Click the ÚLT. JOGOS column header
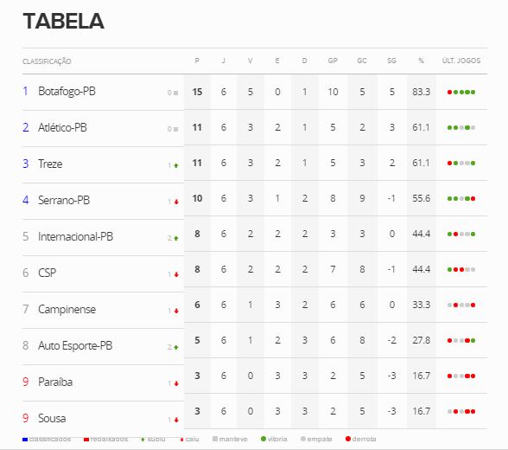 click(x=461, y=61)
